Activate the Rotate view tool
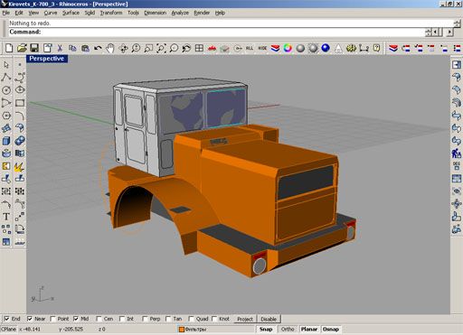Image resolution: width=463 pixels, height=335 pixels. tap(123, 48)
